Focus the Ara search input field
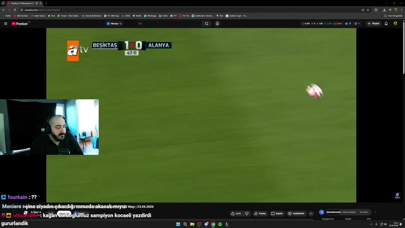Viewport: 405px width, 228px height. 169,23
